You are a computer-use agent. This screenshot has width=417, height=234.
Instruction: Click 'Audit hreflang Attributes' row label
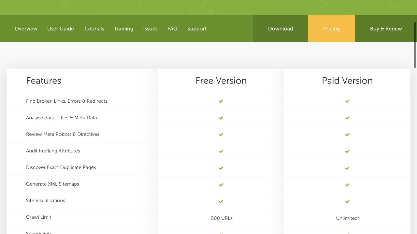pos(53,151)
